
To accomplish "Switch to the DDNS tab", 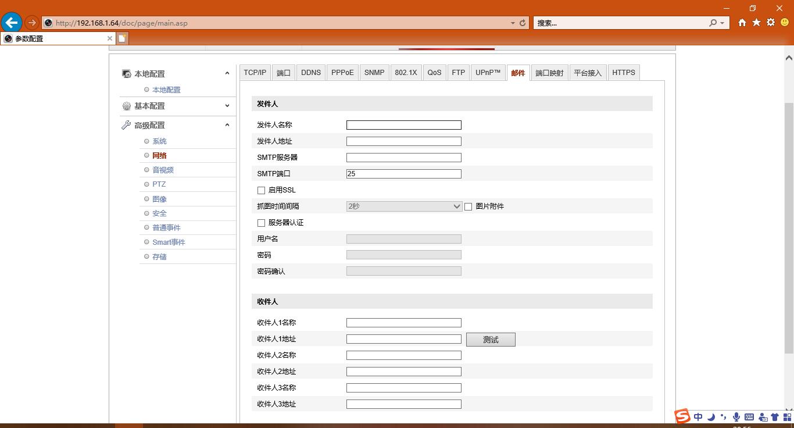I will point(311,73).
